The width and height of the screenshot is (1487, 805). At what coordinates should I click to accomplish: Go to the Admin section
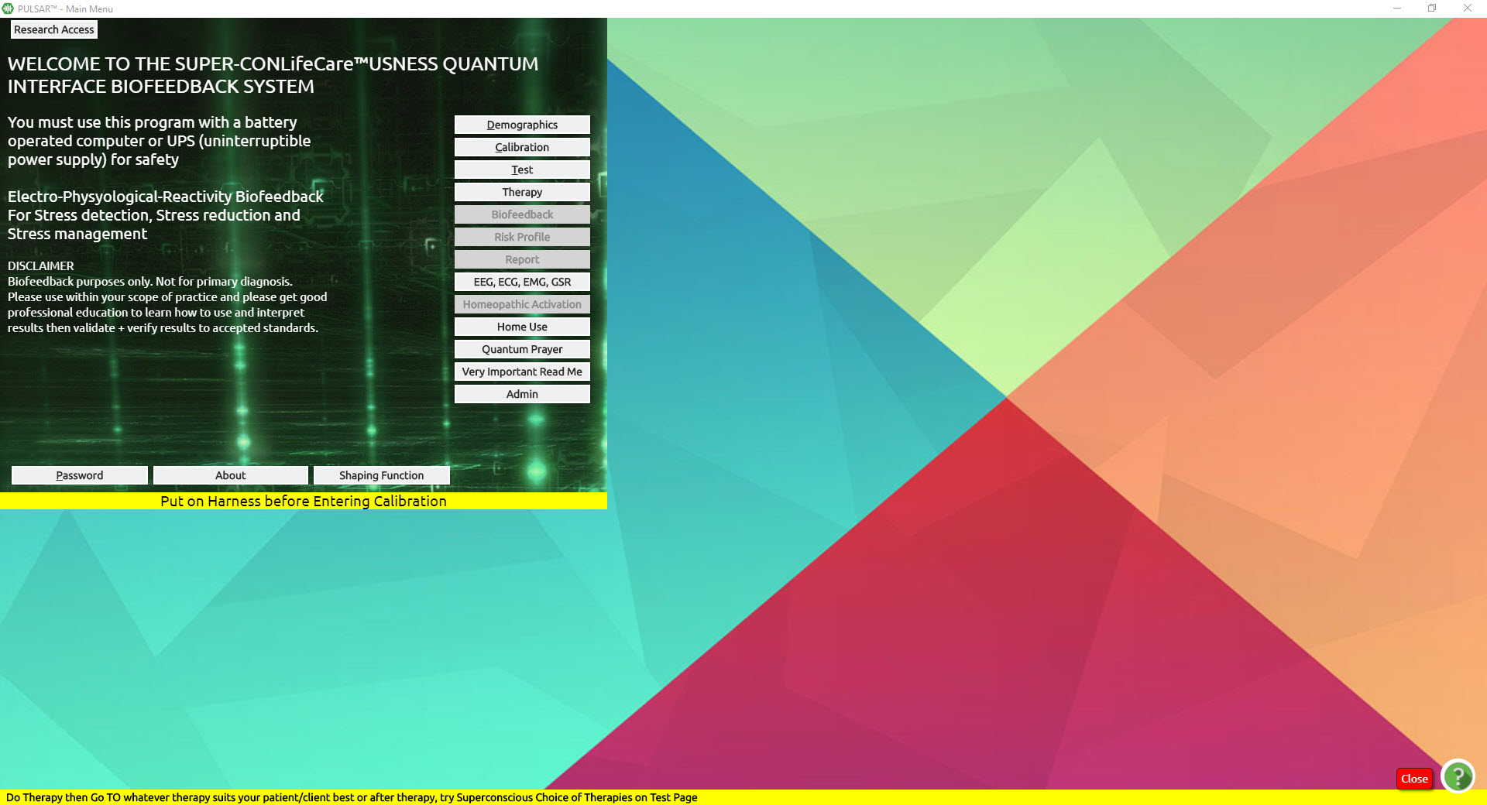click(x=522, y=394)
